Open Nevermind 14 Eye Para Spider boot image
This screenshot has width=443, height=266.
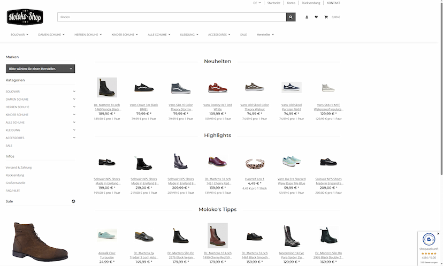(292, 236)
